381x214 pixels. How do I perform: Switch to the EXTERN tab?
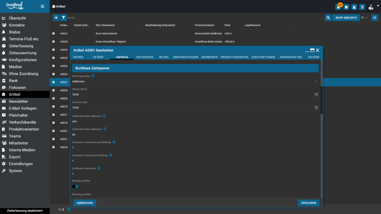(x=98, y=57)
